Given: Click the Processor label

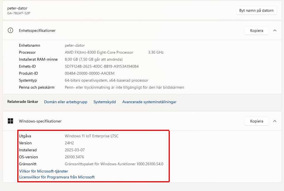Looking at the screenshot, I should [x=27, y=52].
